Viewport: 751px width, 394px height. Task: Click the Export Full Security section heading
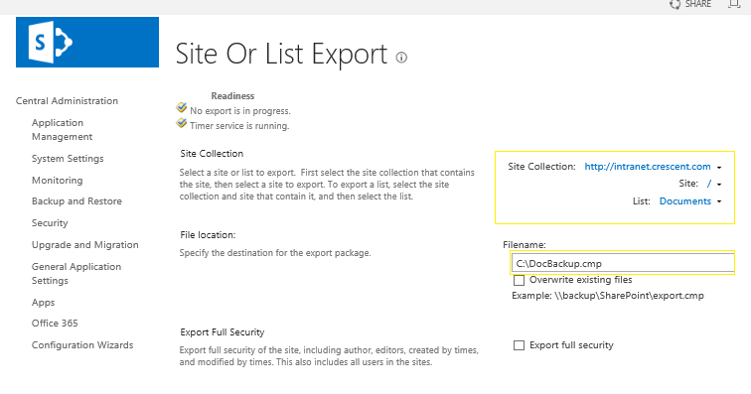pyautogui.click(x=223, y=332)
